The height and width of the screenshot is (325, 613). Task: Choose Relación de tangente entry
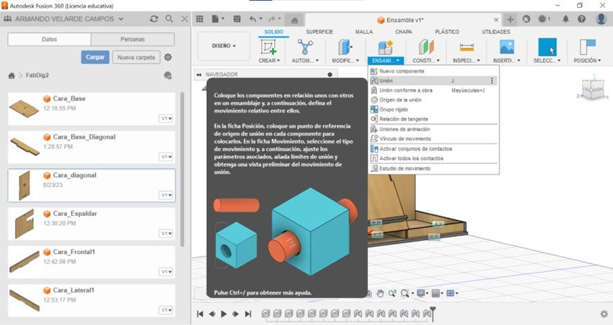pyautogui.click(x=434, y=119)
